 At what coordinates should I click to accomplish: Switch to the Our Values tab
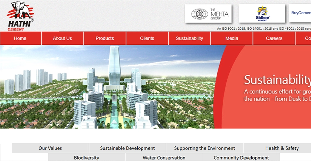(50, 148)
